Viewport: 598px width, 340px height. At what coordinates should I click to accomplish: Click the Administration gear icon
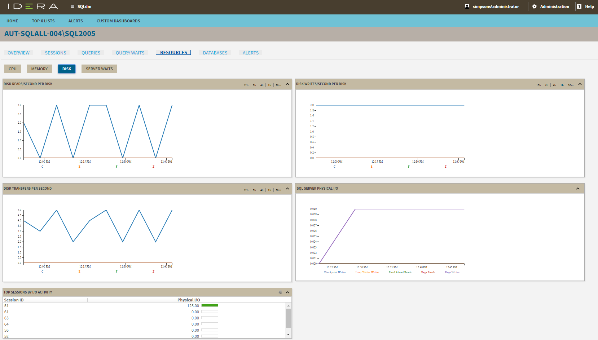point(535,6)
